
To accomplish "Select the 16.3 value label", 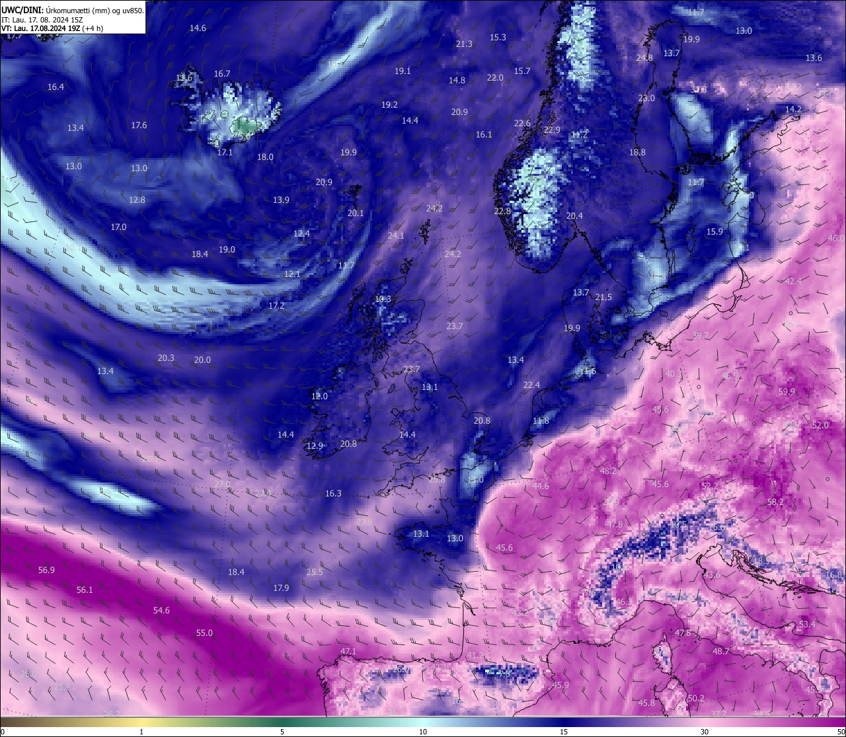I will (x=333, y=494).
